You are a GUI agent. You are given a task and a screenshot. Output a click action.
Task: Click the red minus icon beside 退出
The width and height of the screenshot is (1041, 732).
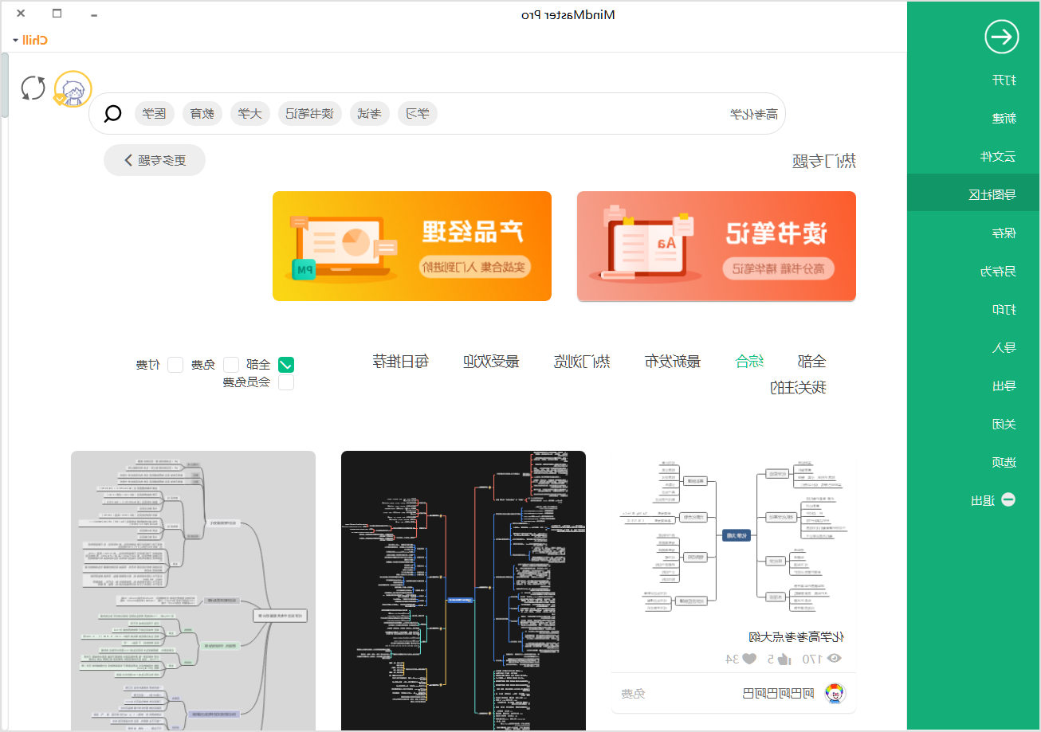tap(1008, 500)
